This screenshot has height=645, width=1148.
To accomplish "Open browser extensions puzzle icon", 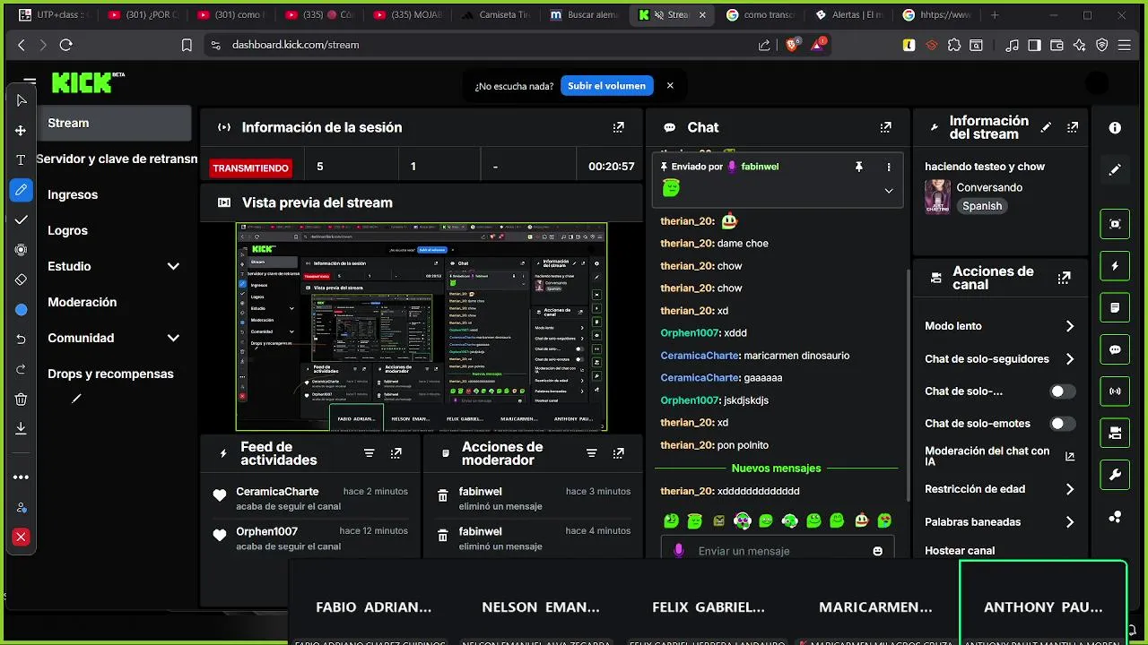I will [x=954, y=45].
